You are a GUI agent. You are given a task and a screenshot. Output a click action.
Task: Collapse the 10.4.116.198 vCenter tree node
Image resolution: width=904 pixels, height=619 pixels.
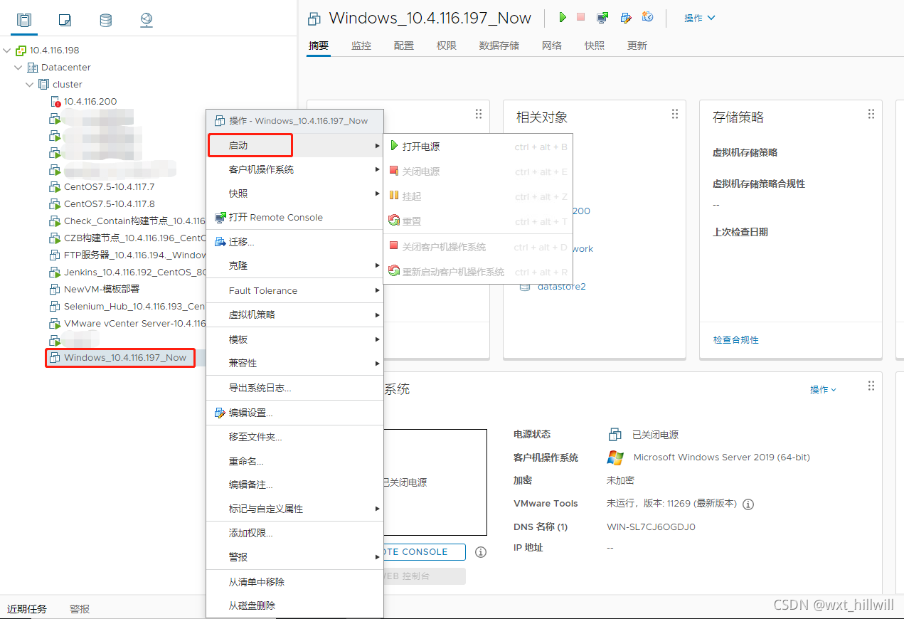tap(7, 51)
